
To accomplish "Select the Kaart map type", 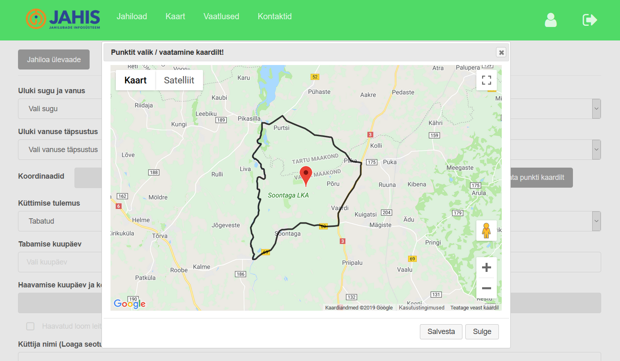I will [x=135, y=80].
